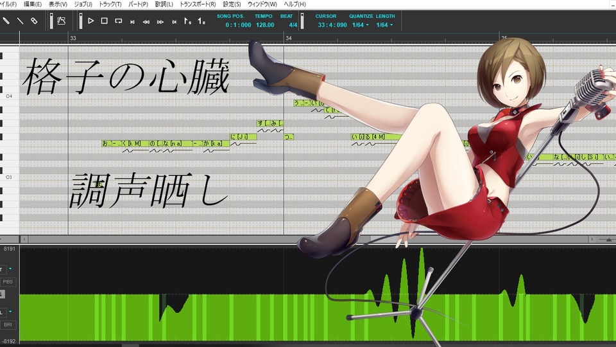
Task: Open the 設定(S) menu
Action: (x=232, y=4)
